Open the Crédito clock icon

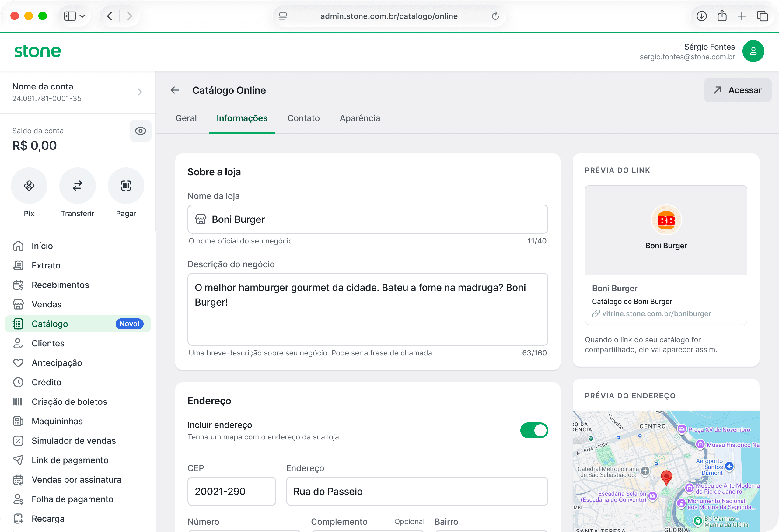pos(18,382)
